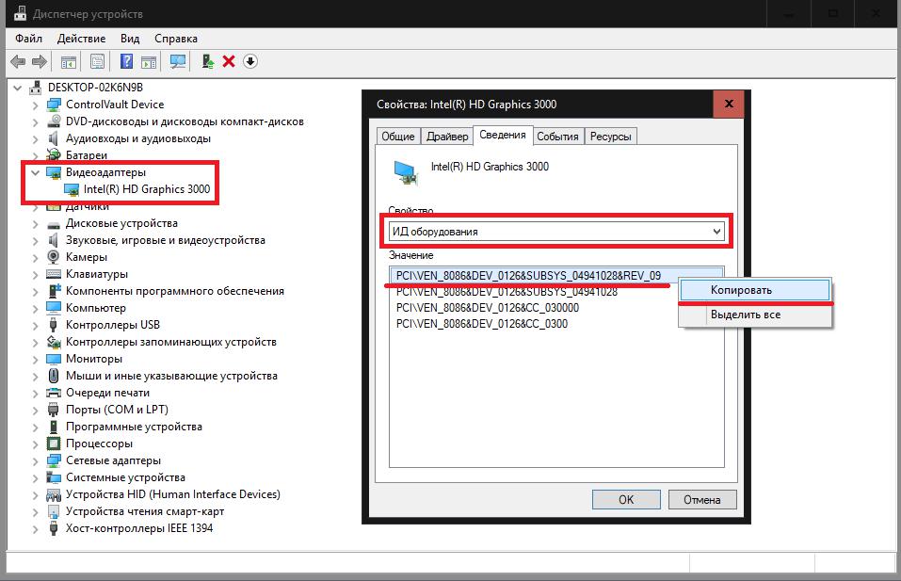Click the speaker icon beside Аудиовходы и аудиовыходы

pos(54,138)
